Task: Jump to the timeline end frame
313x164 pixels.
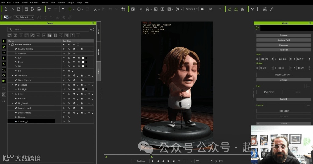Action: (x=174, y=161)
